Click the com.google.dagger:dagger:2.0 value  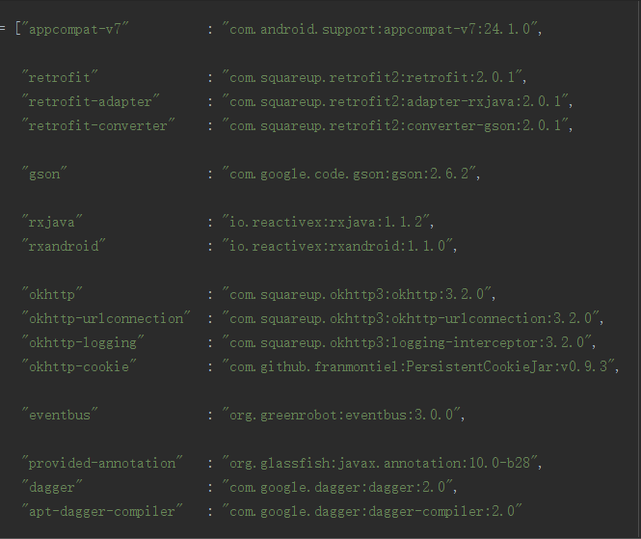340,487
